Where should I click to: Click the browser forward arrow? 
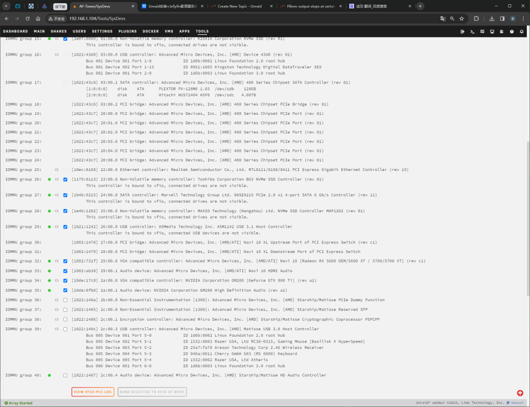tap(17, 19)
